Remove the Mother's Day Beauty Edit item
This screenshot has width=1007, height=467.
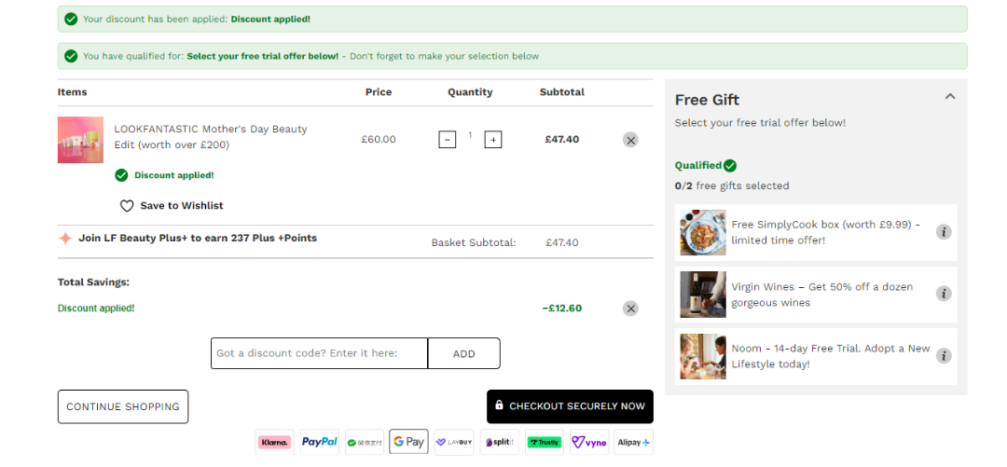[x=630, y=140]
